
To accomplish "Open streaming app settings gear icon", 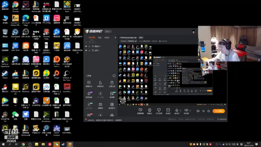I will pos(208,111).
